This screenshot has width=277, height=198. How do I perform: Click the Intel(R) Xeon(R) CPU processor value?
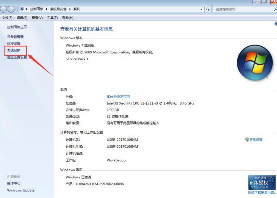150,103
